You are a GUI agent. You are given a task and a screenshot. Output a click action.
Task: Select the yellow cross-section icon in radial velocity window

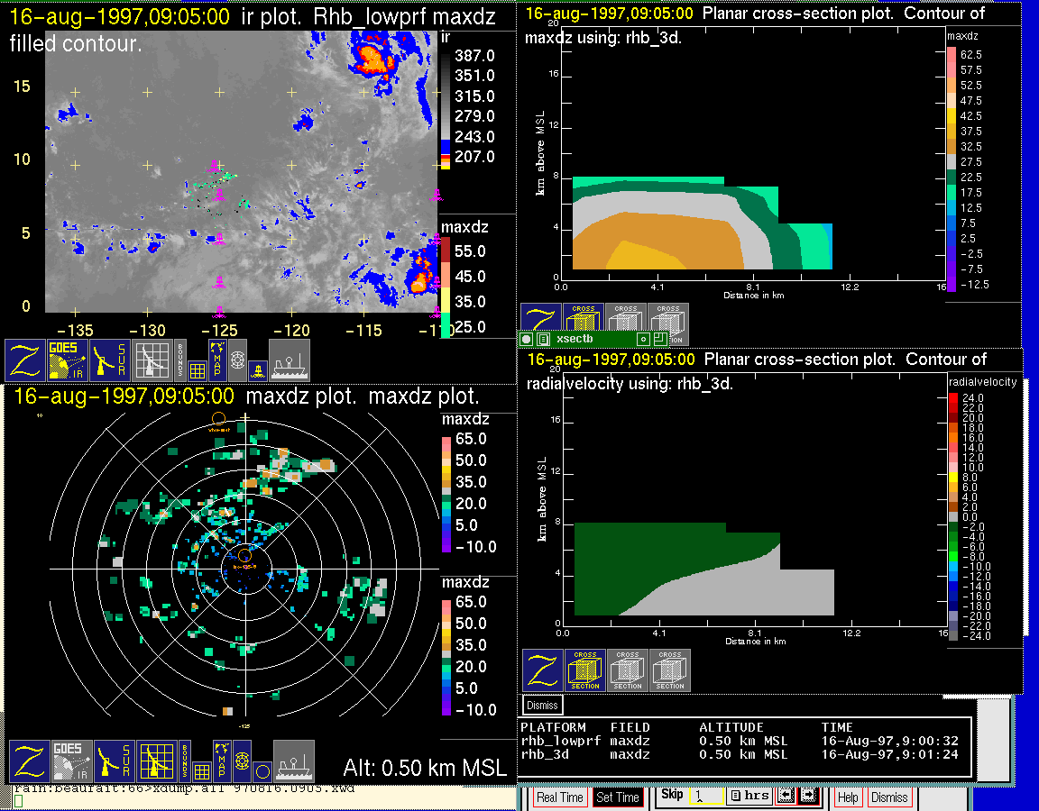pyautogui.click(x=585, y=670)
